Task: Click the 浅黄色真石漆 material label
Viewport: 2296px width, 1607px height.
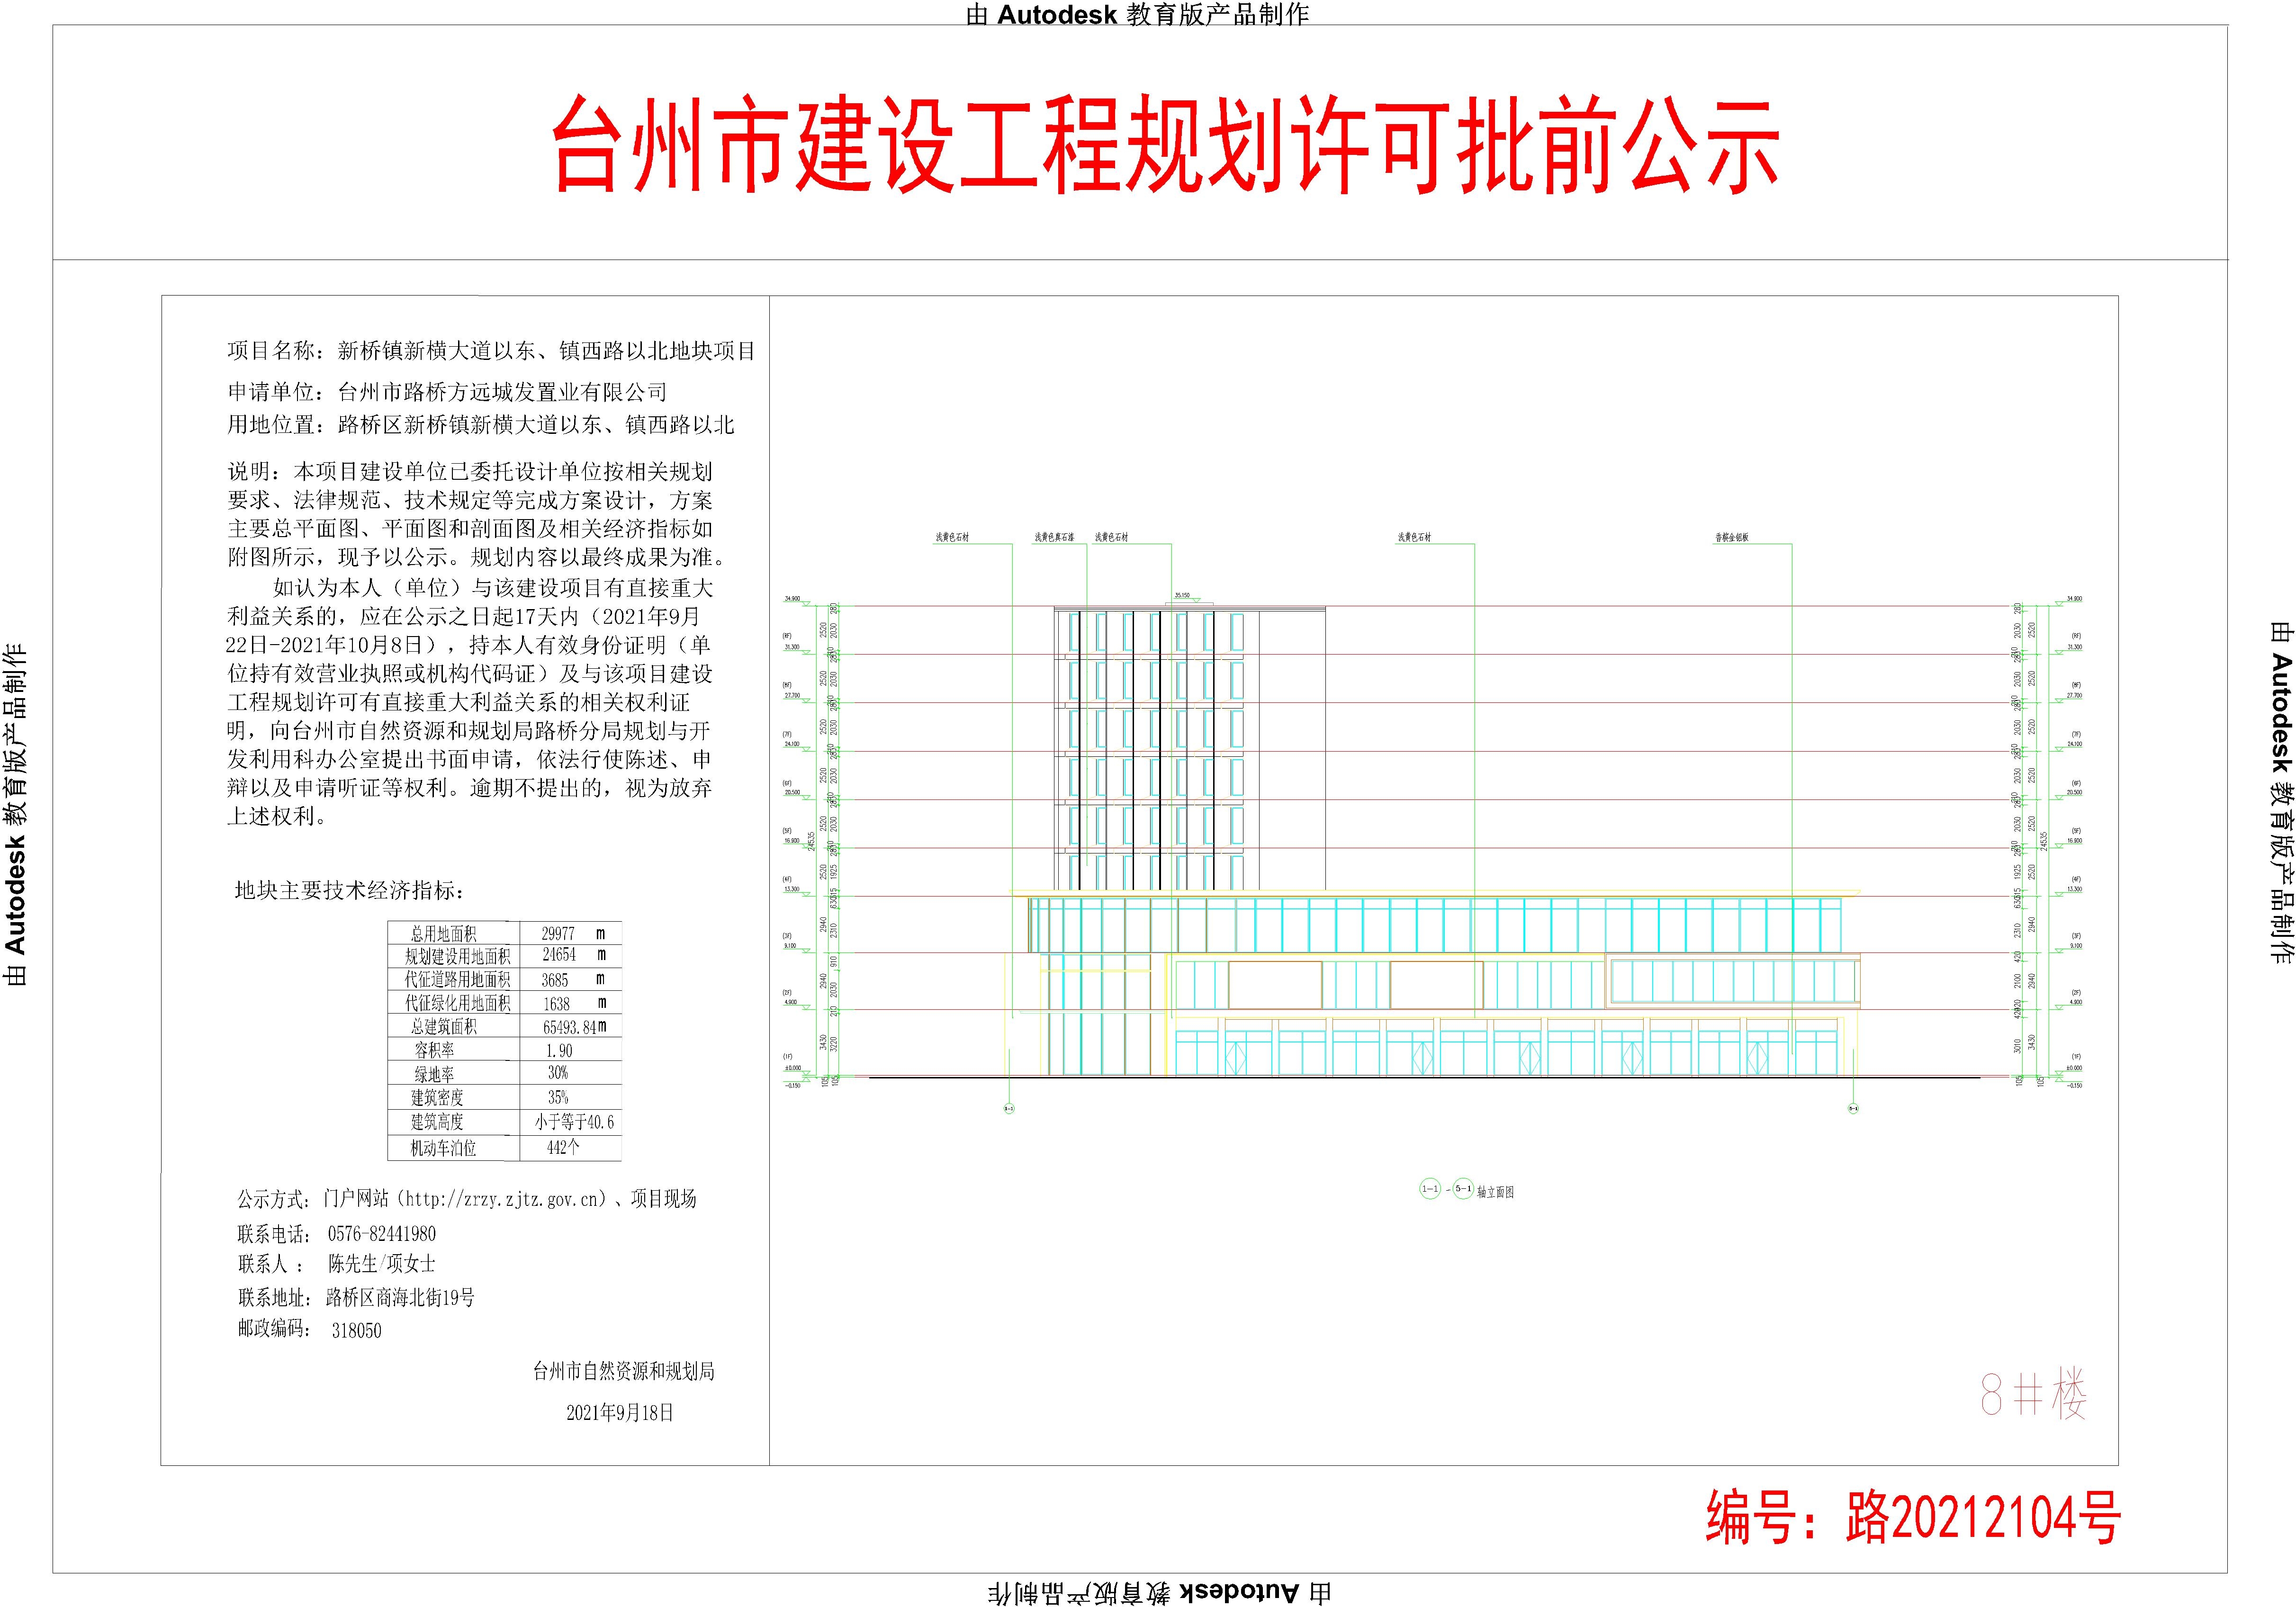Action: [x=1054, y=537]
